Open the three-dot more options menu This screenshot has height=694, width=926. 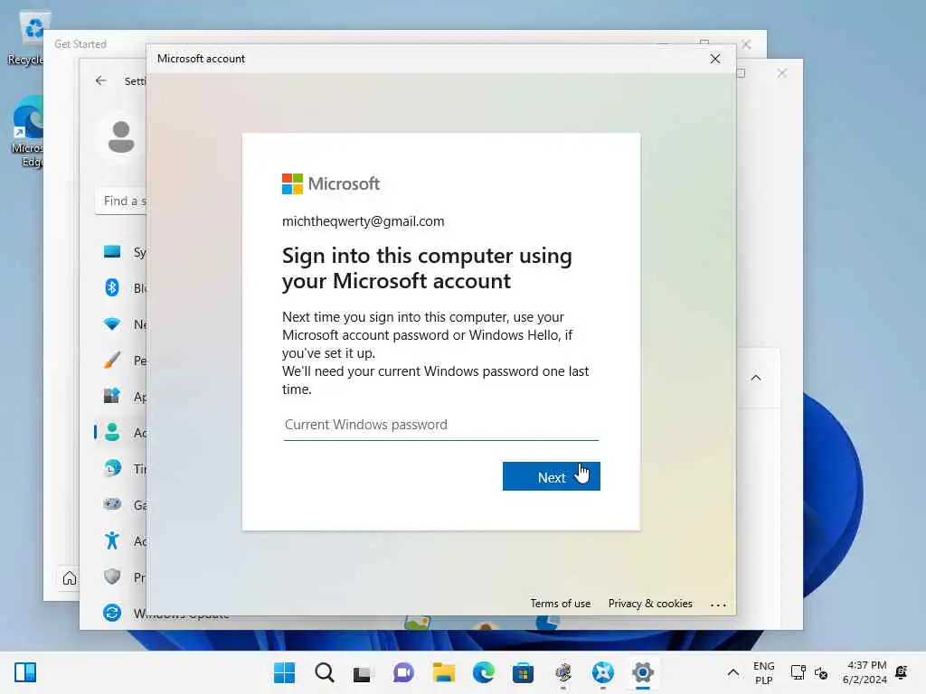(x=718, y=605)
